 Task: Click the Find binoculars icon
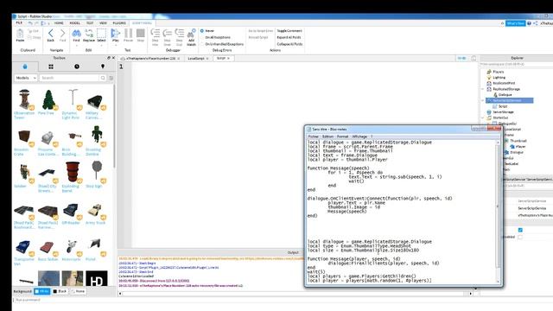[76, 34]
